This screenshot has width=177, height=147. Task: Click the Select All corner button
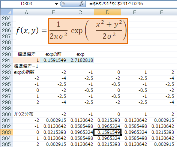[x=7, y=12]
